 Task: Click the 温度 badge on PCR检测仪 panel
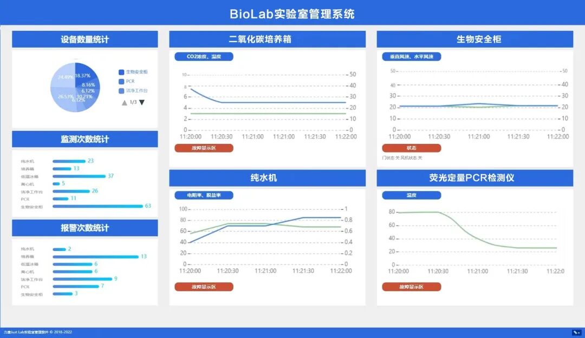[x=411, y=195]
